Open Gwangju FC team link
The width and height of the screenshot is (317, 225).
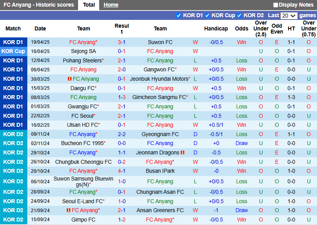click(82, 106)
